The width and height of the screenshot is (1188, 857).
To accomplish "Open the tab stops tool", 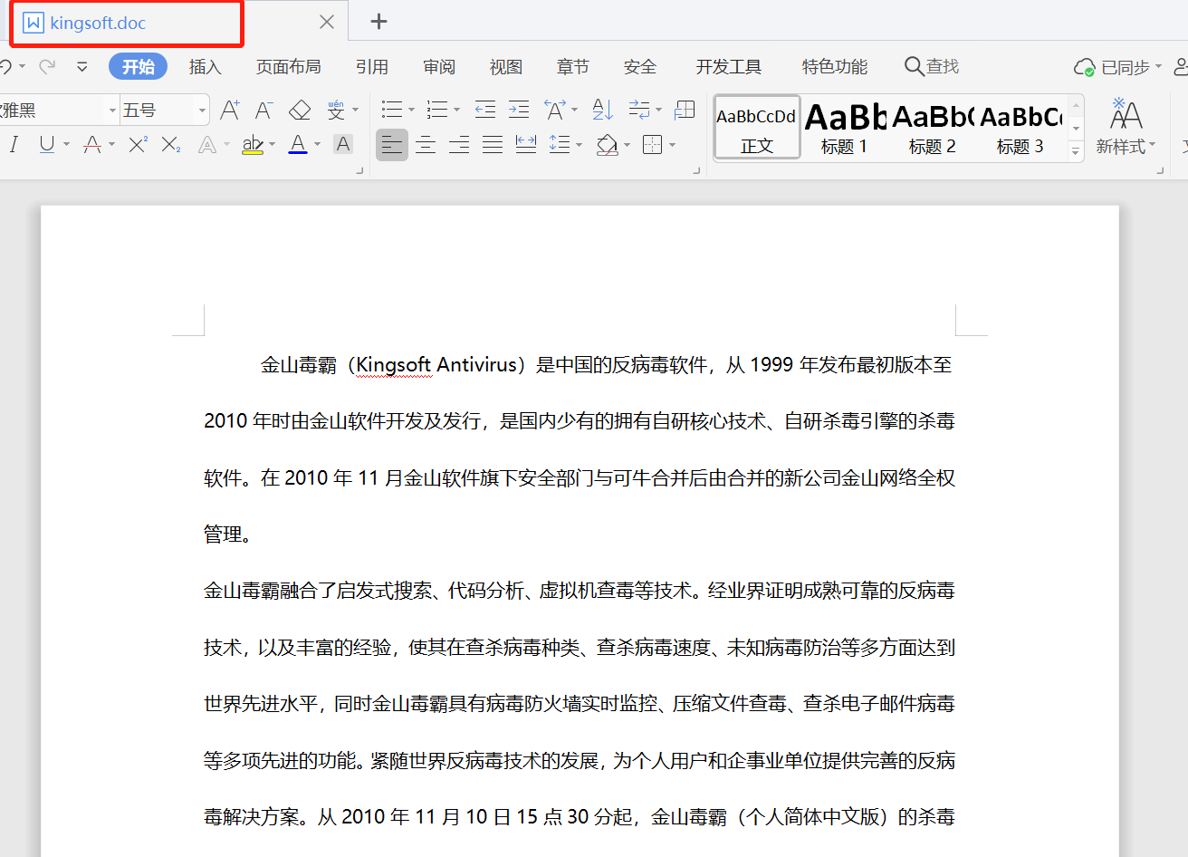I will 685,110.
